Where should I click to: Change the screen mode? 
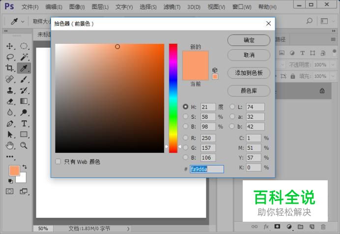[24, 191]
